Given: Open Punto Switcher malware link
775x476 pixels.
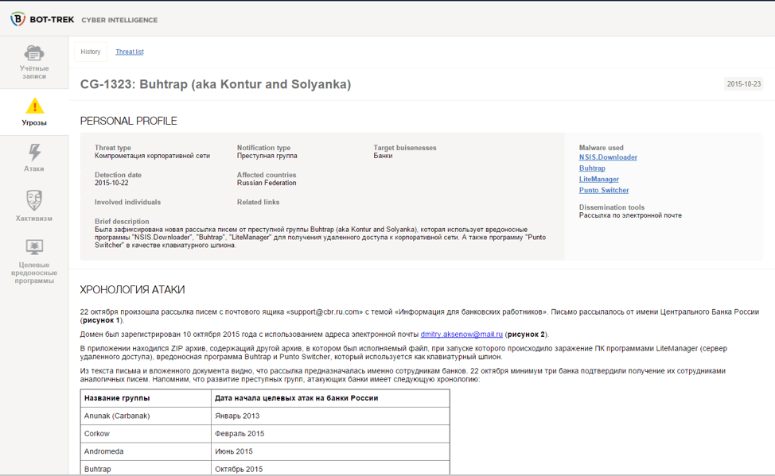Looking at the screenshot, I should 603,191.
